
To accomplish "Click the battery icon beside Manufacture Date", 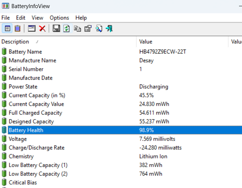I will point(4,78).
